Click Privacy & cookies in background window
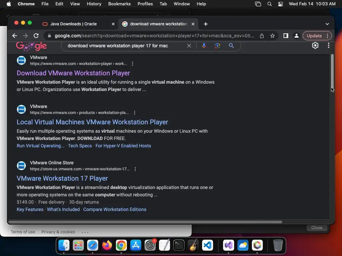This screenshot has width=342, height=256. pos(58,232)
